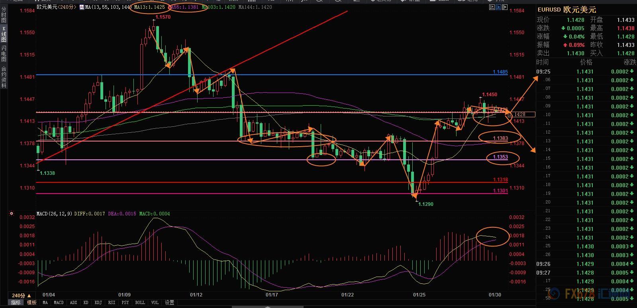The height and width of the screenshot is (308, 637).
Task: Apply the MACD indicator button
Action: tap(59, 303)
